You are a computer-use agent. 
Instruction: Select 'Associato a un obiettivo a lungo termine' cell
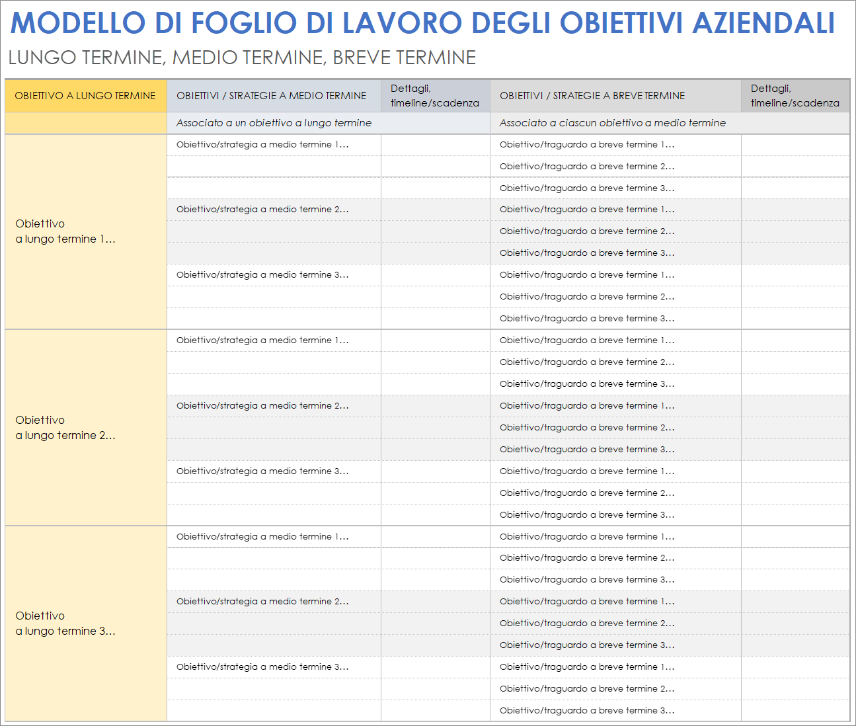coord(329,123)
